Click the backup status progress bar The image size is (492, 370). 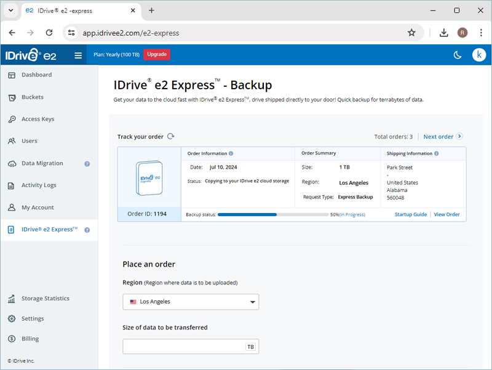pos(273,214)
